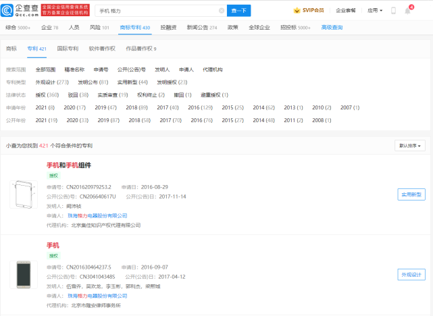
Task: Filter by 发明授权 (23) patent type
Action: point(172,82)
